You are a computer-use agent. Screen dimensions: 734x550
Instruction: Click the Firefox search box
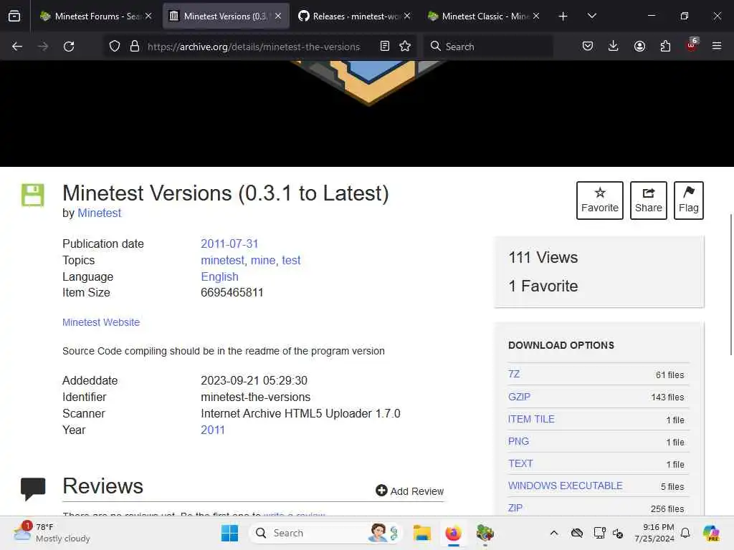pos(489,47)
